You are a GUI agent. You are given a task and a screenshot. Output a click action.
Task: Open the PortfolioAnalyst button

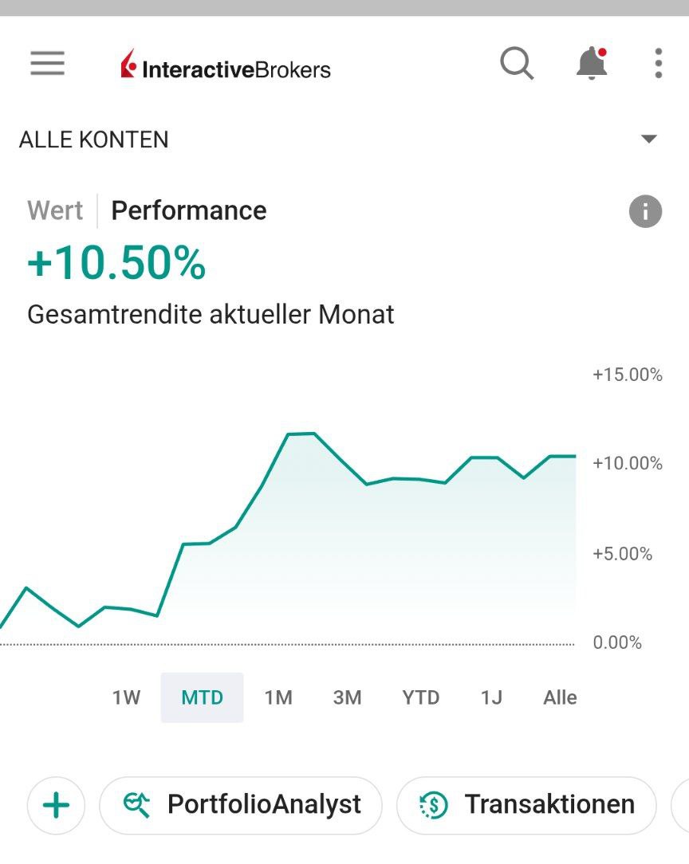pyautogui.click(x=241, y=805)
